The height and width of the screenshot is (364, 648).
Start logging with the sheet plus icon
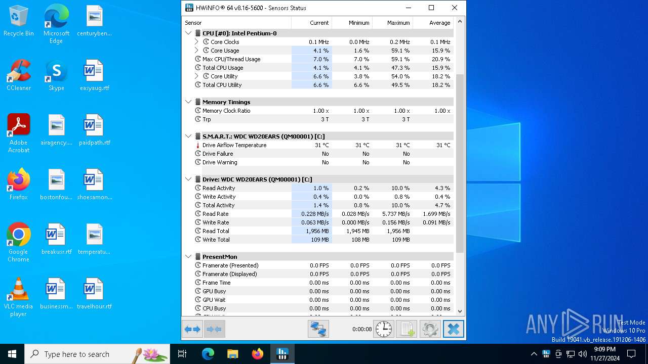pyautogui.click(x=407, y=329)
